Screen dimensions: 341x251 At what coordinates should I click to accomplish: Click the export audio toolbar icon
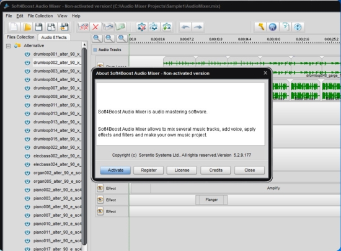tap(64, 27)
